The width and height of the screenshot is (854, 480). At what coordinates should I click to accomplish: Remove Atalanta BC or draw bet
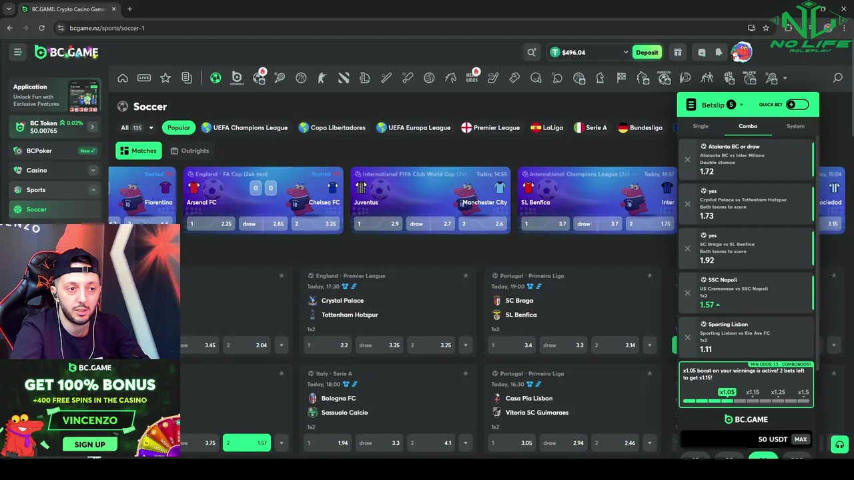tap(688, 159)
